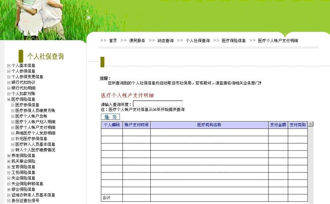This screenshot has width=330, height=204.
Task: Click the 查询年度 year input field
Action: 158,104
